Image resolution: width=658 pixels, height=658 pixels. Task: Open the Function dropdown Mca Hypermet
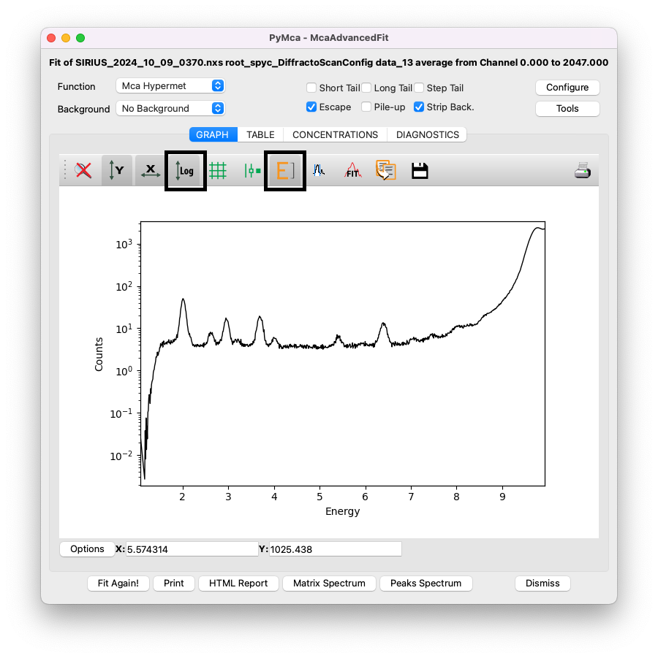click(x=170, y=86)
